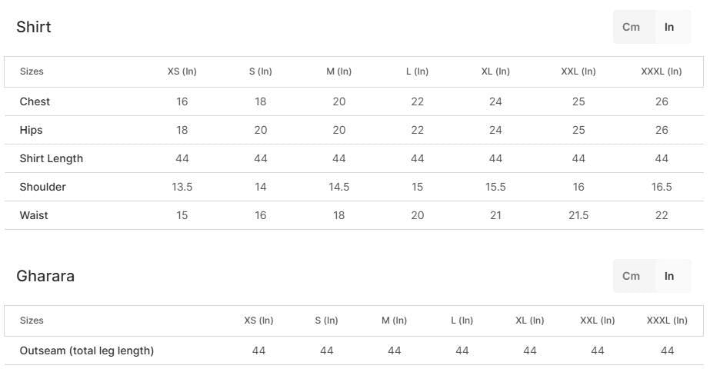Select In units for the Shirt table
This screenshot has height=392, width=720.
tap(669, 27)
